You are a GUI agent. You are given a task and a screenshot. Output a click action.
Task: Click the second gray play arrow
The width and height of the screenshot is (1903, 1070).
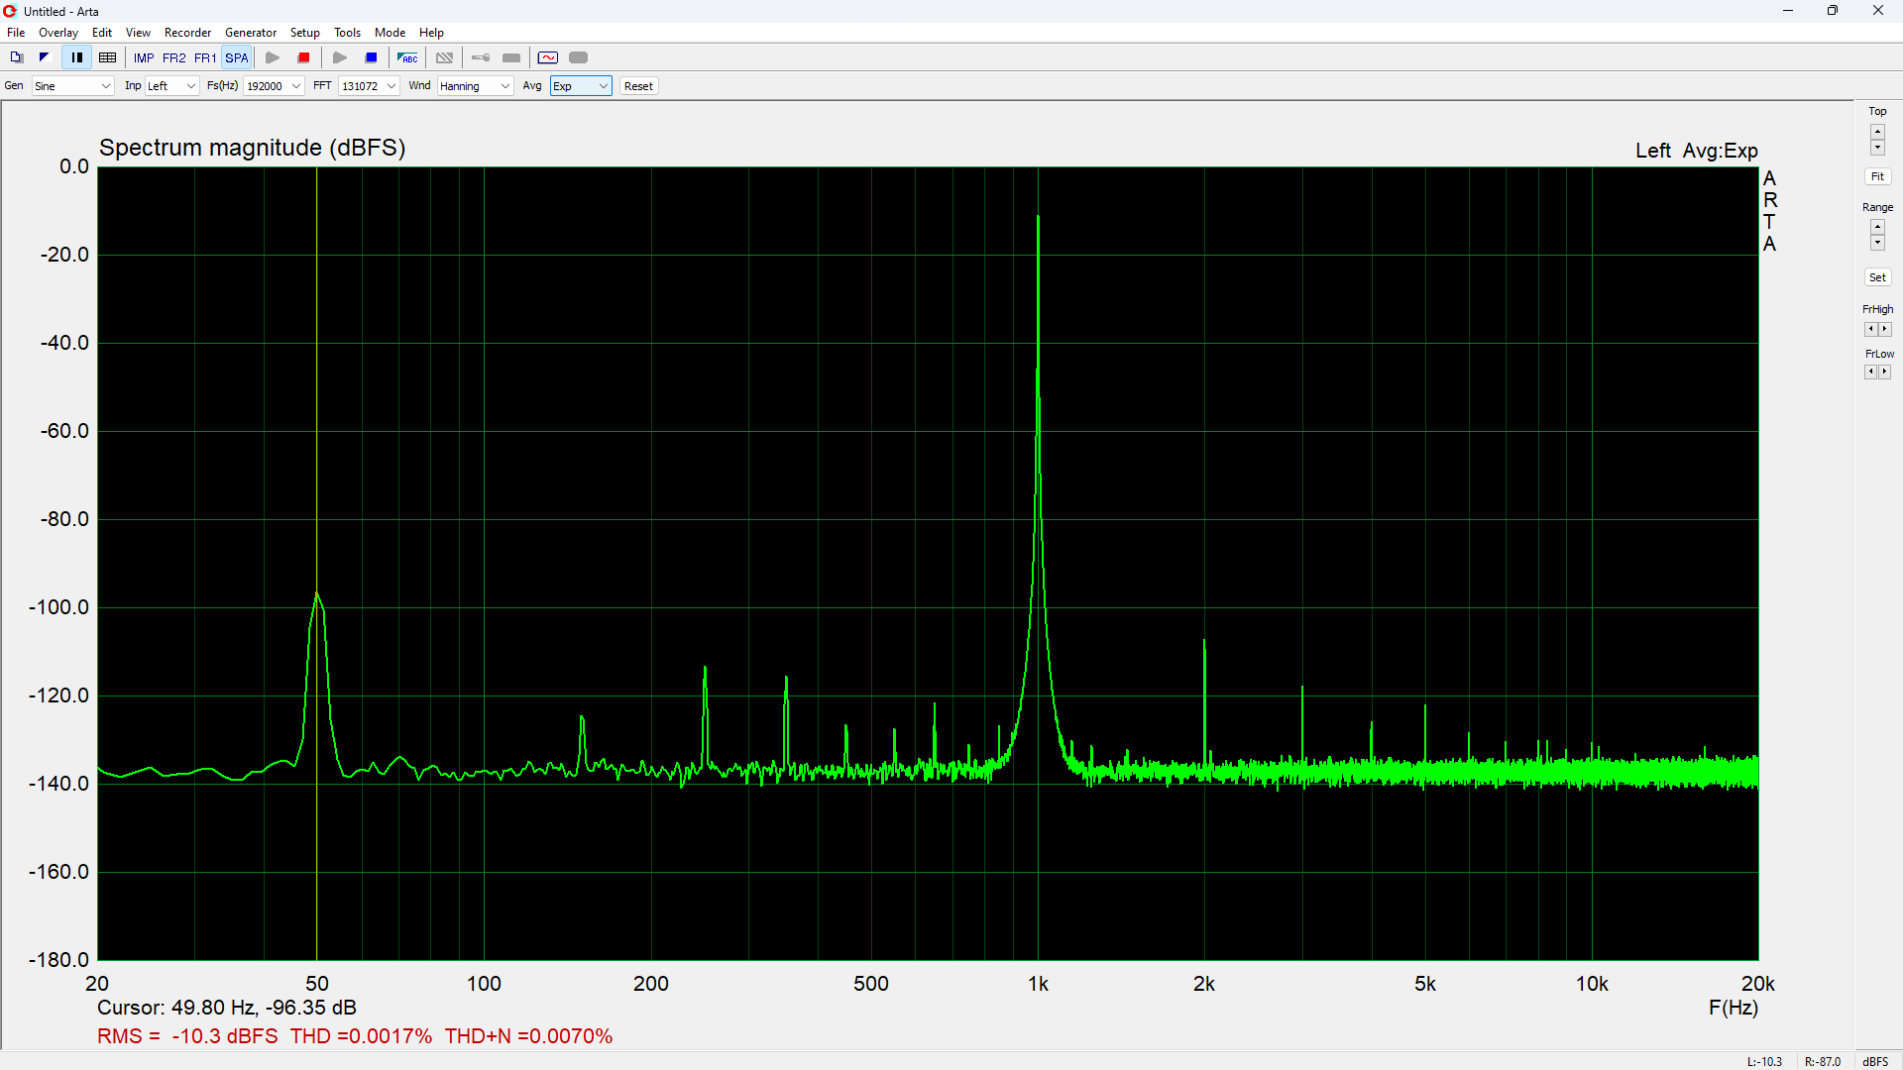(339, 57)
